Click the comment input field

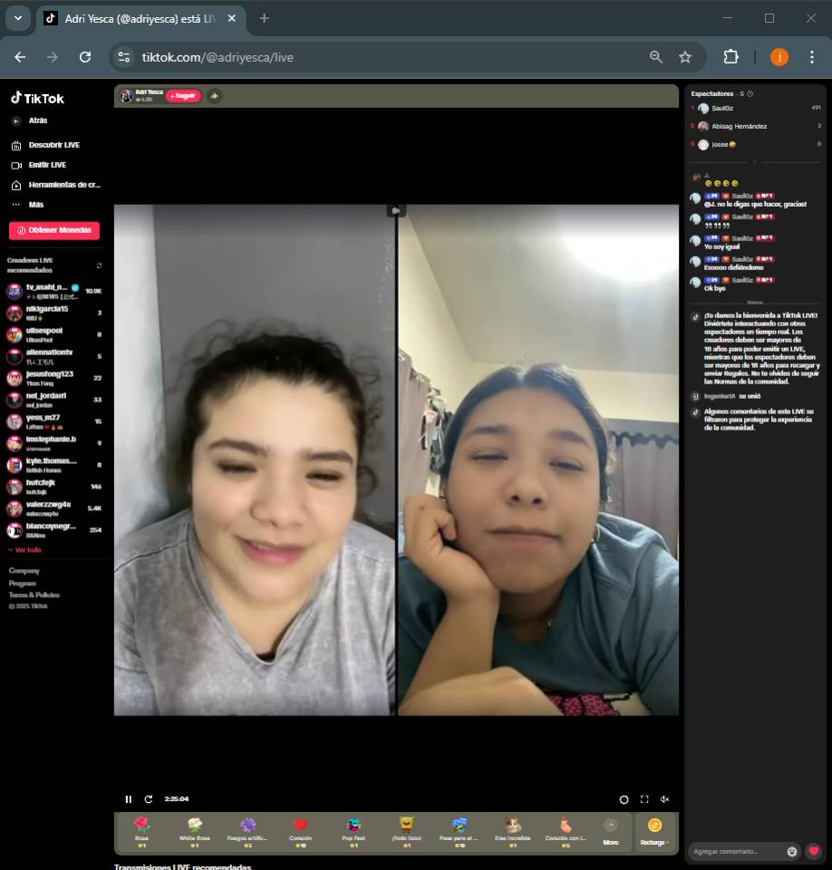pyautogui.click(x=736, y=852)
